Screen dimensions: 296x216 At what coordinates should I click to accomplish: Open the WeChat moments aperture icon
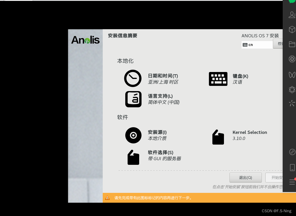pos(292,59)
